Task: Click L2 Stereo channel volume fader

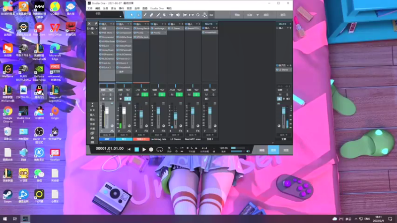Action: 176,116
